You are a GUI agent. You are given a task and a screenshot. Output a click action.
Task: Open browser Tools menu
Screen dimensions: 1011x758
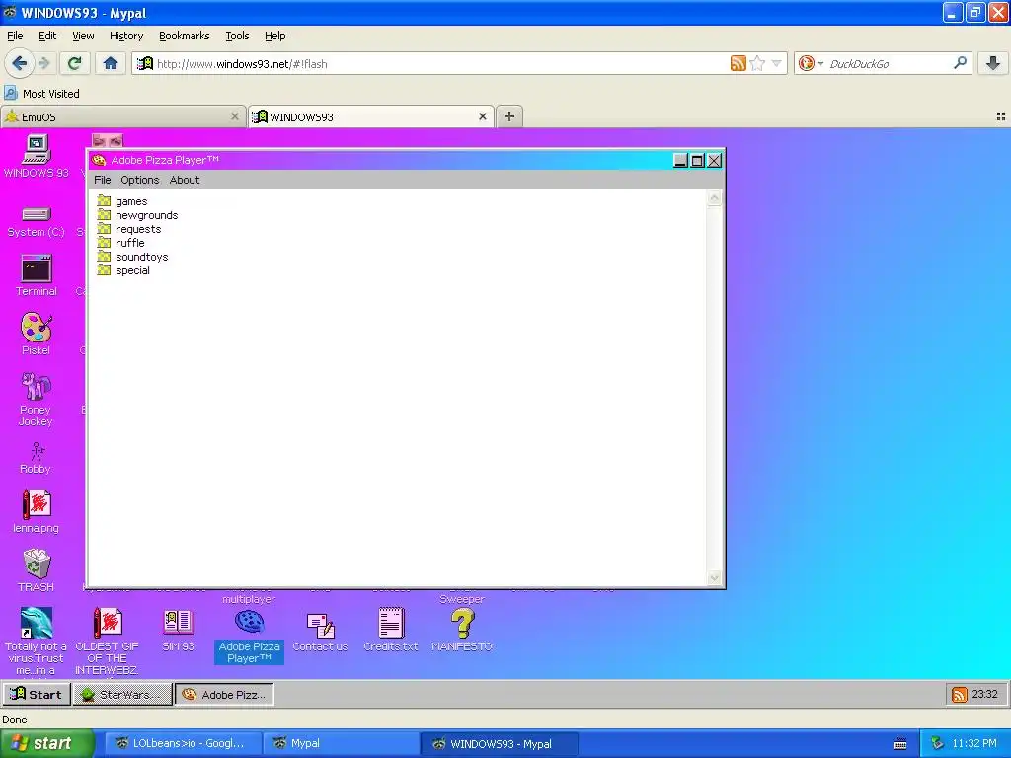coord(237,36)
